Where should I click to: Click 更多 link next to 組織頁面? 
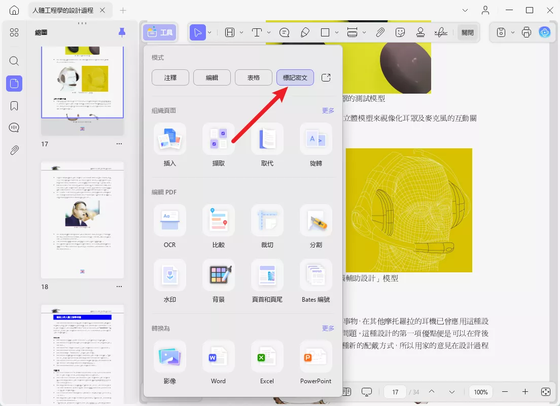tap(328, 110)
